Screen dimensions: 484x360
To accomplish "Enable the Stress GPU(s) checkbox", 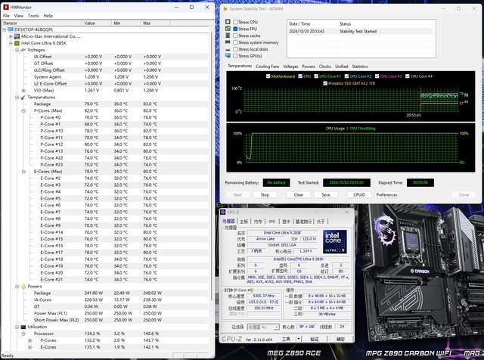I will (x=235, y=56).
